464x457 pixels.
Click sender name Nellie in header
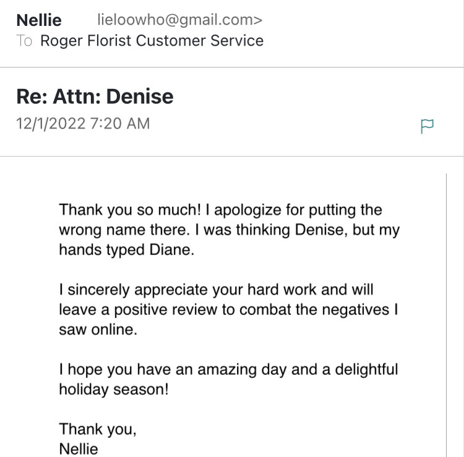click(39, 20)
